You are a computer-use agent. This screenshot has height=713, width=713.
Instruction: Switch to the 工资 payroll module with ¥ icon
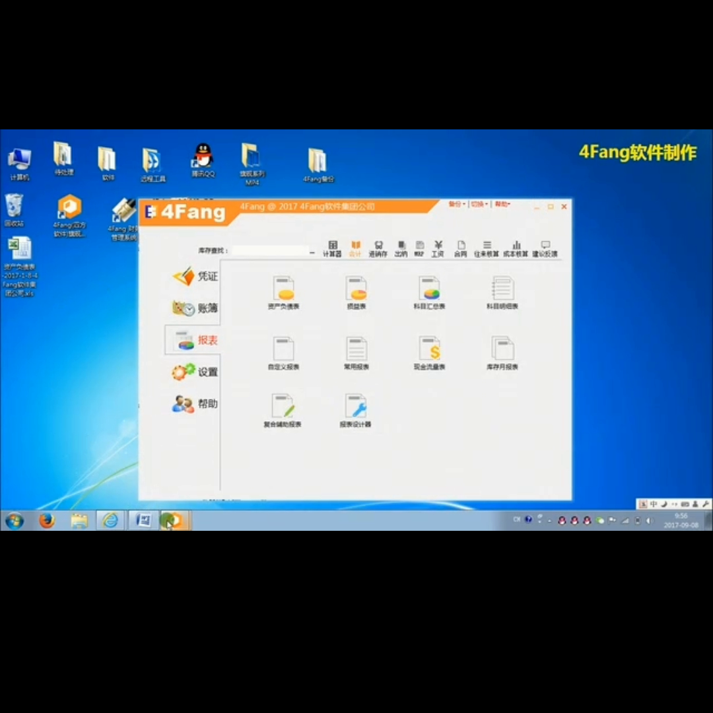(438, 249)
